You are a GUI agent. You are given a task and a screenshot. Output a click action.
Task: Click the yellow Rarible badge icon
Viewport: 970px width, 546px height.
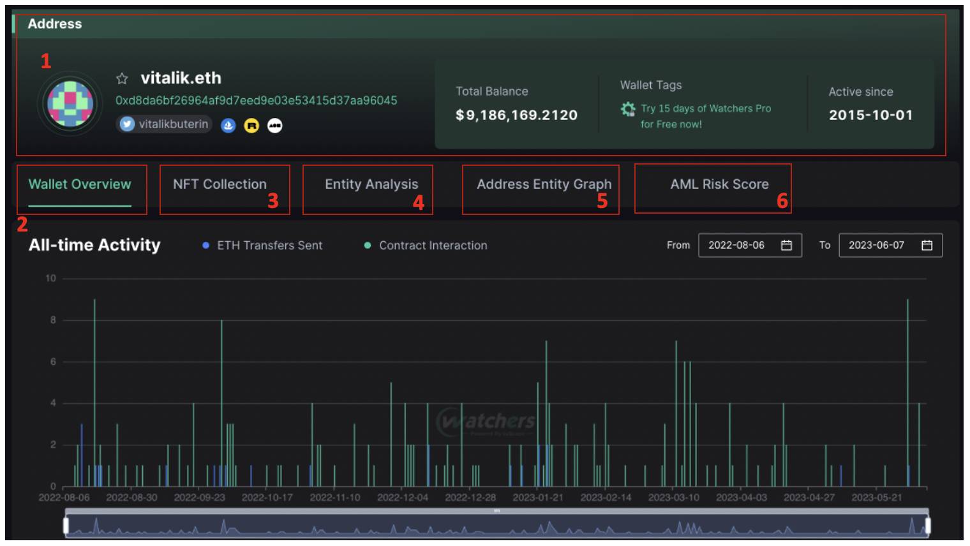252,126
